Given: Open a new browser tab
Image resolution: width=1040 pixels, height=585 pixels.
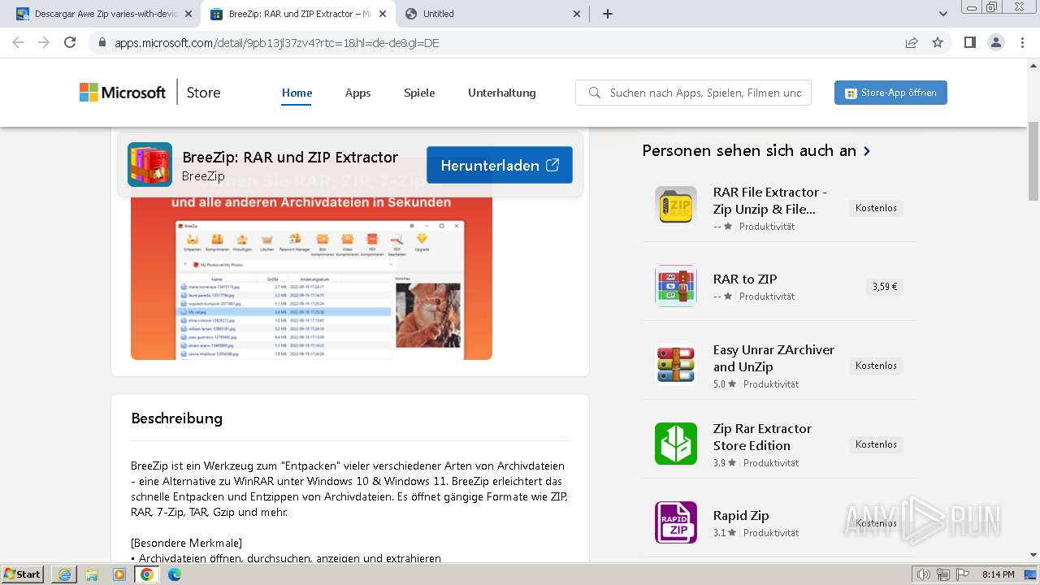Looking at the screenshot, I should tap(608, 14).
